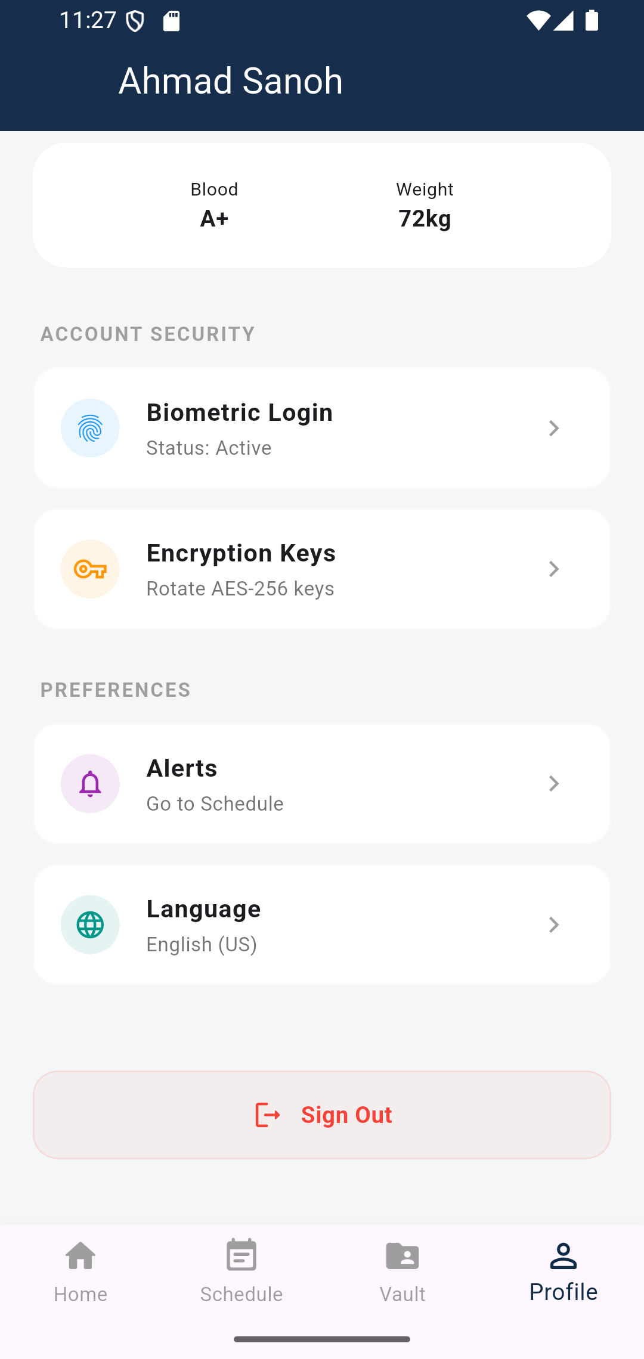Go to the Vault tab label
Image resolution: width=644 pixels, height=1359 pixels.
tap(402, 1294)
